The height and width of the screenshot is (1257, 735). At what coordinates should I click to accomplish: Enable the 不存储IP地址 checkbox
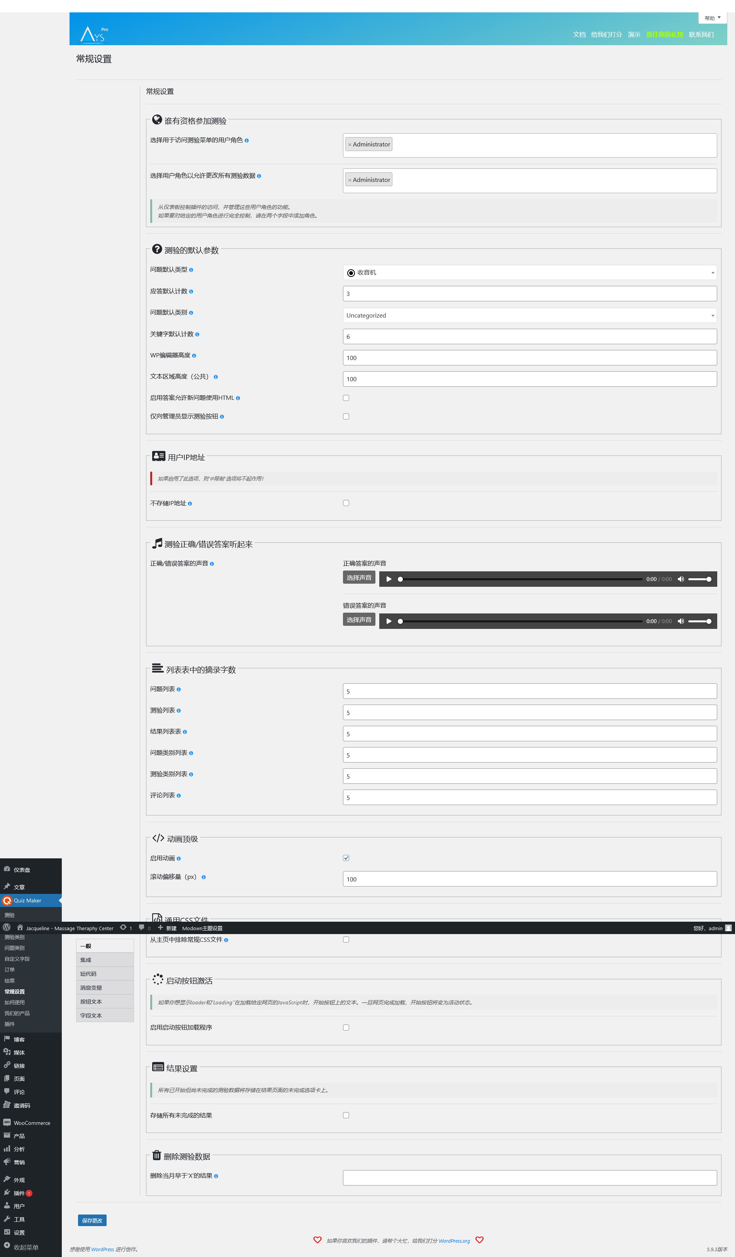point(346,503)
